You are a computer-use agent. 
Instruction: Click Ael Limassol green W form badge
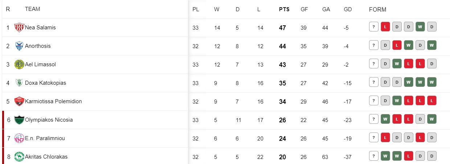(397, 64)
